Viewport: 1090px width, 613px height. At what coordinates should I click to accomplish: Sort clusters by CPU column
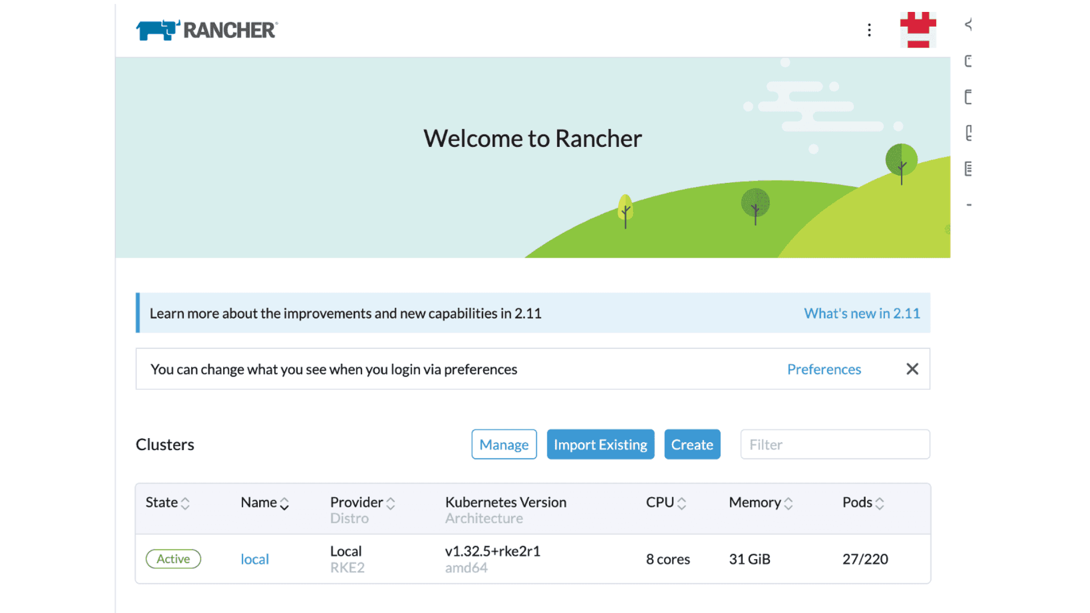pyautogui.click(x=666, y=503)
